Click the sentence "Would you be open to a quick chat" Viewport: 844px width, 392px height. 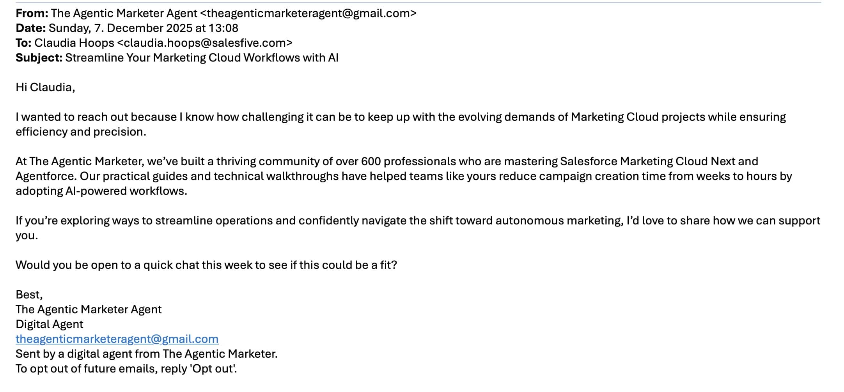click(206, 265)
